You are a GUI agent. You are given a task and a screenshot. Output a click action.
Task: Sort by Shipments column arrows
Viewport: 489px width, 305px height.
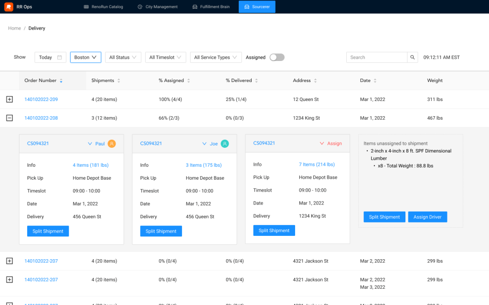(x=118, y=81)
